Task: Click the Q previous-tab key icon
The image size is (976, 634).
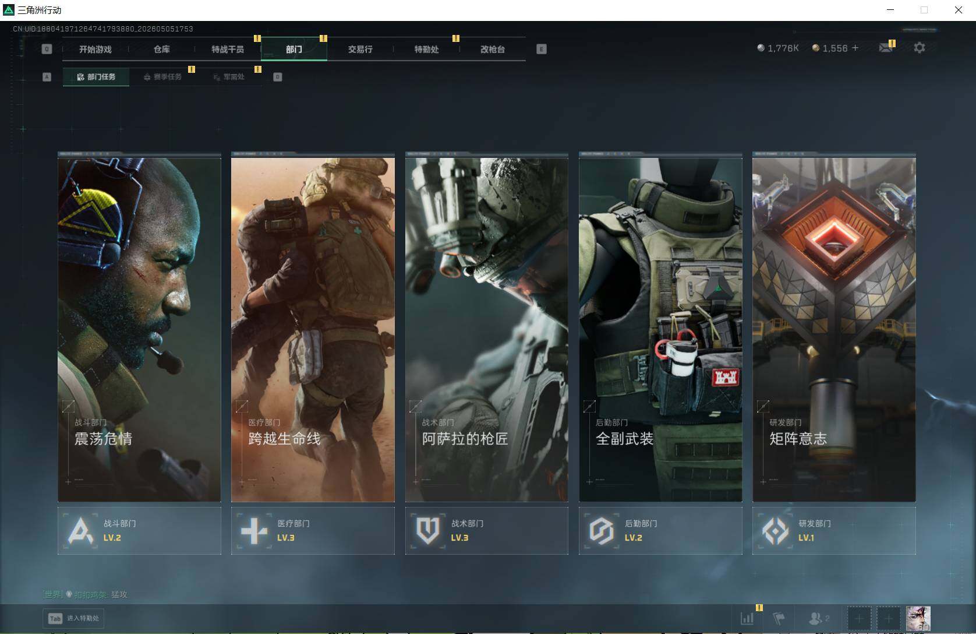Action: (47, 50)
